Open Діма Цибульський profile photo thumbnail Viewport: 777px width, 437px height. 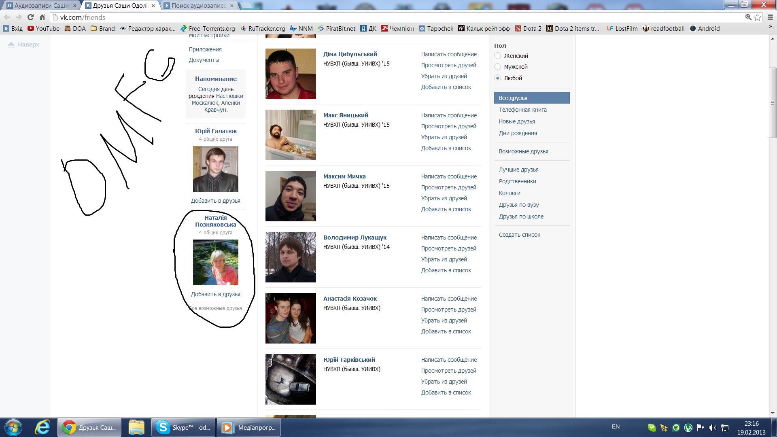pos(291,74)
